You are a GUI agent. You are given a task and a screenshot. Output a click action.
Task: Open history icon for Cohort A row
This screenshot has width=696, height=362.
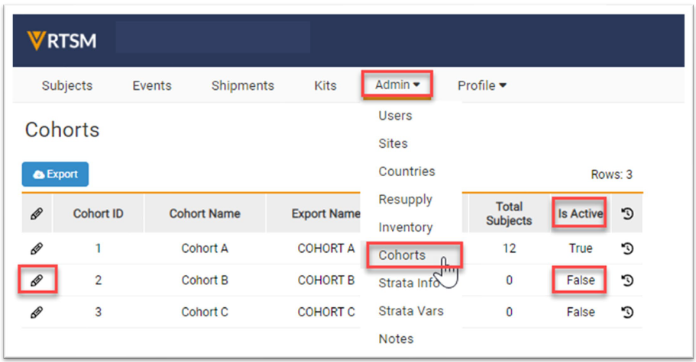tap(627, 248)
